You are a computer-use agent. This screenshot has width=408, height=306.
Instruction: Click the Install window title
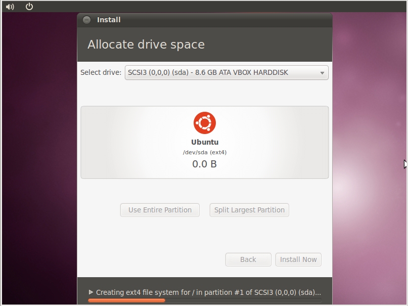coord(109,20)
